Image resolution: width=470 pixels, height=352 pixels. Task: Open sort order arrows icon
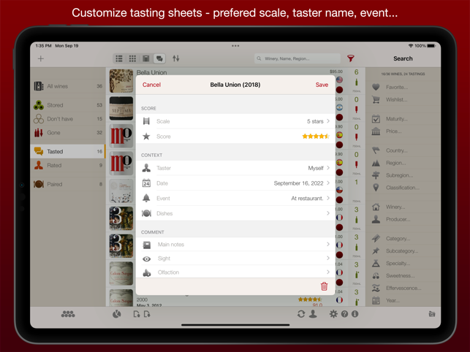point(176,58)
